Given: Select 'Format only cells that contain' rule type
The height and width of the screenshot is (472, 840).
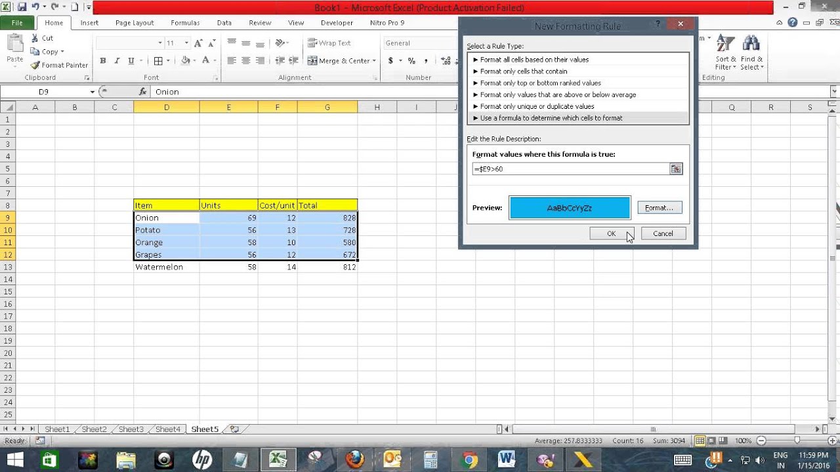Looking at the screenshot, I should pyautogui.click(x=578, y=71).
